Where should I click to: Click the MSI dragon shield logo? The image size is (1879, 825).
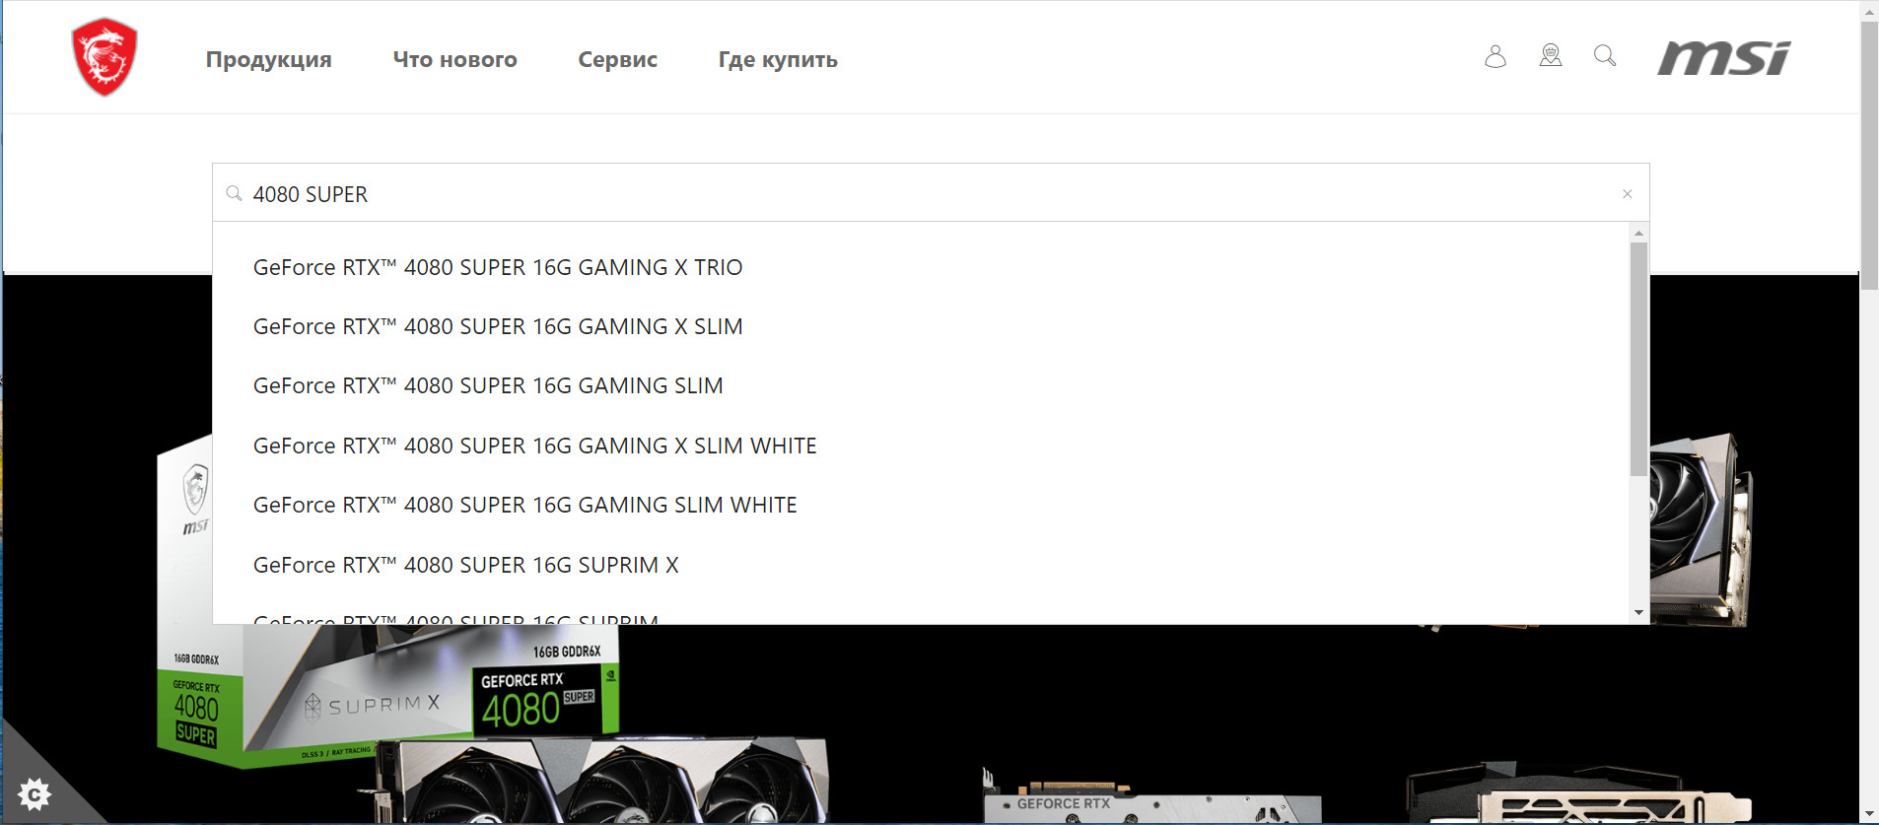(104, 57)
